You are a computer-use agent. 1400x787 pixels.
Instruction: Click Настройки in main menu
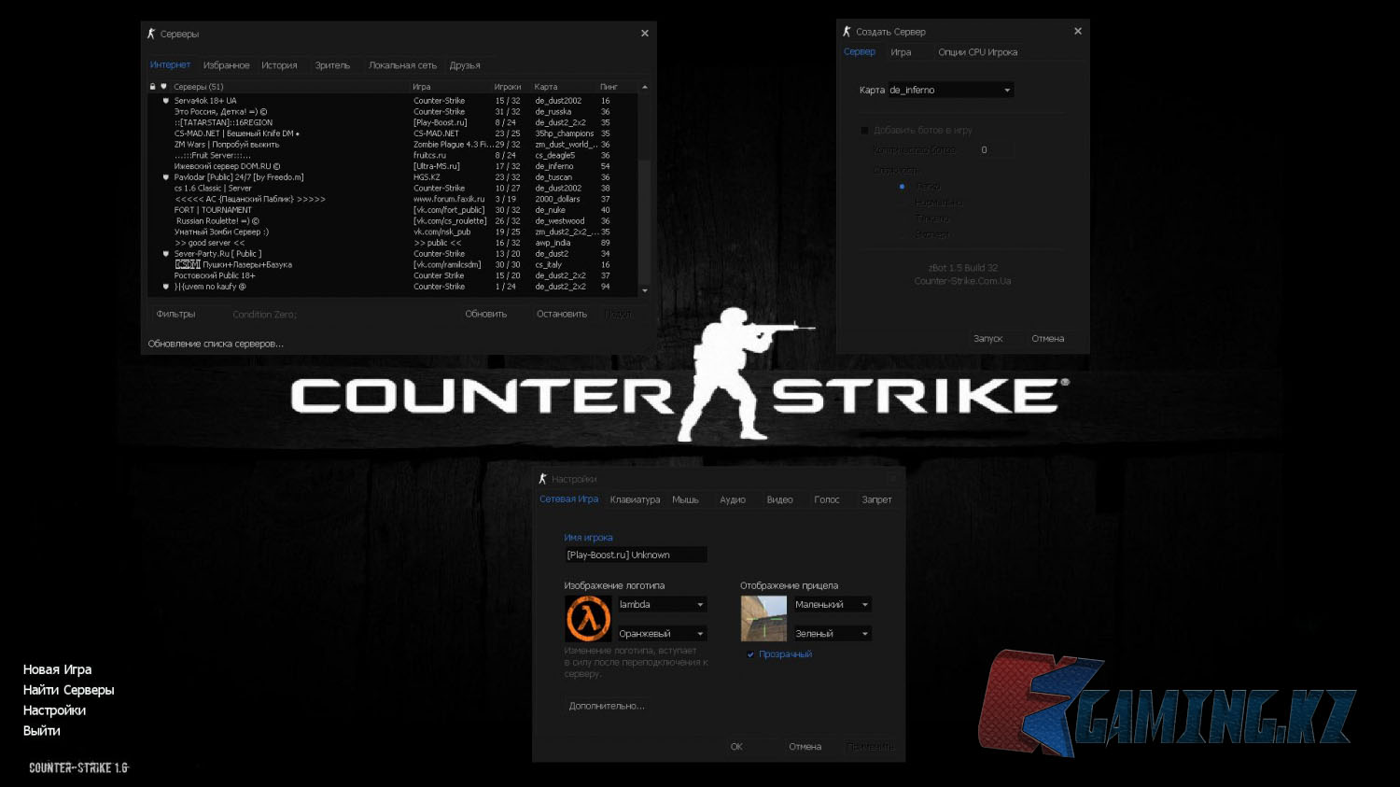click(54, 710)
